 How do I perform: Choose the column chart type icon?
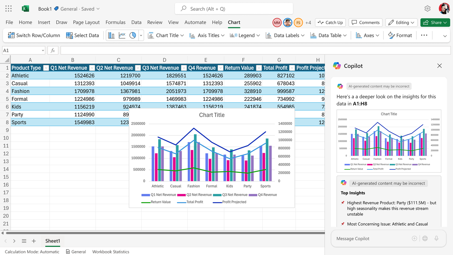(x=111, y=35)
